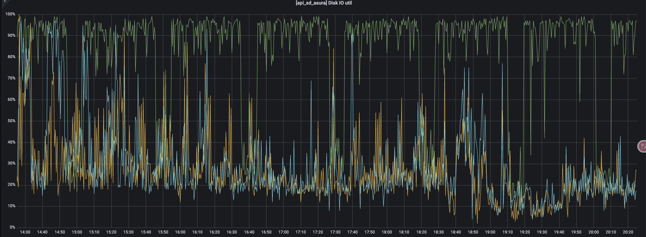Screen dimensions: 646x237
Task: Click the 19:10 time axis label
Action: pyautogui.click(x=508, y=232)
